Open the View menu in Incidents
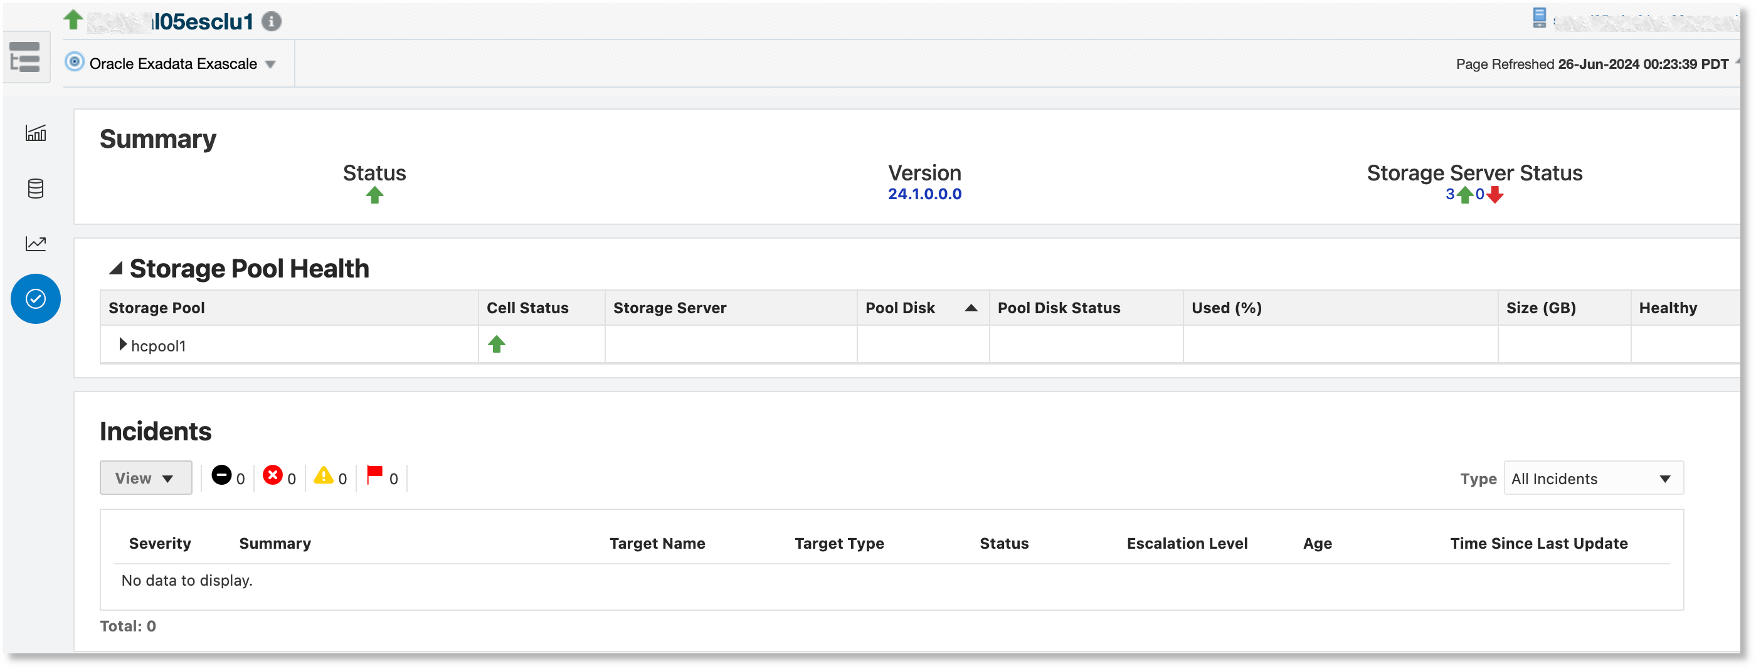 [x=146, y=479]
